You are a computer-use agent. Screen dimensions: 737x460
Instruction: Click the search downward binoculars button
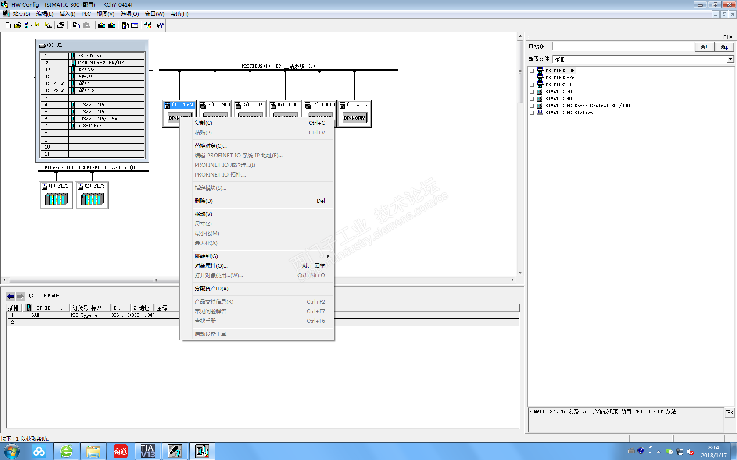tap(724, 47)
